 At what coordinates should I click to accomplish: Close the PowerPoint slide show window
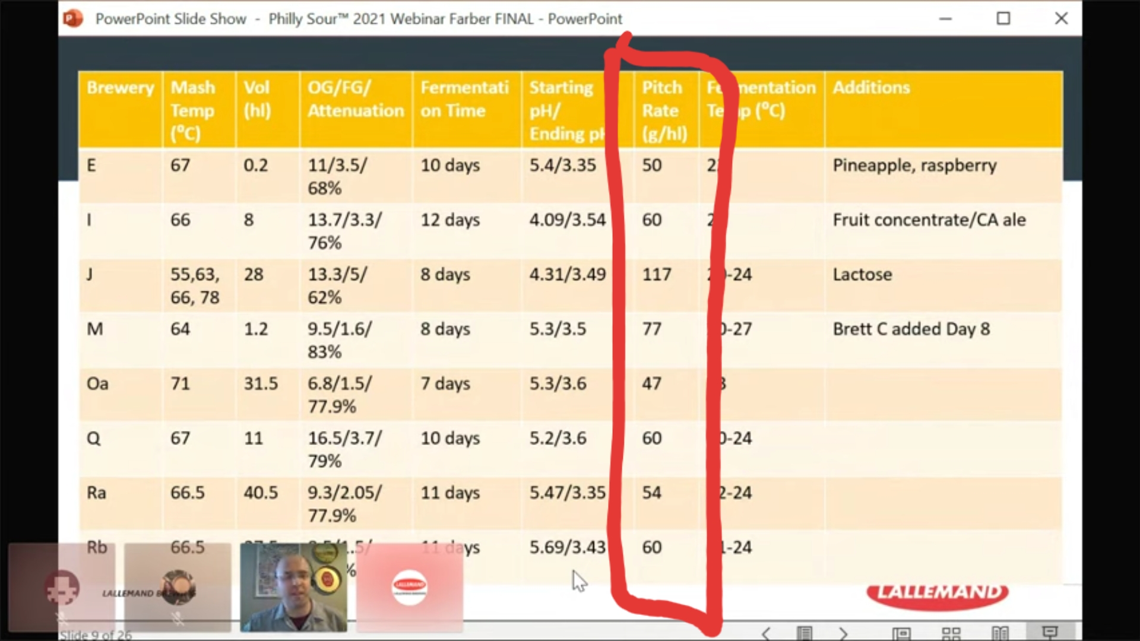point(1062,18)
